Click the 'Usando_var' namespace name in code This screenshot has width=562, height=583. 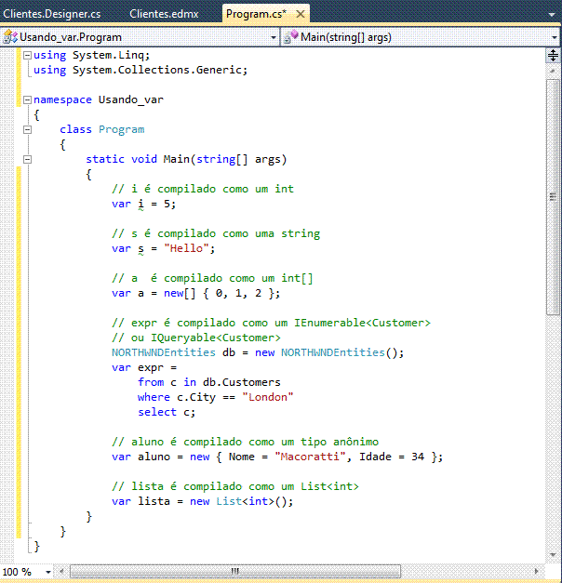click(x=130, y=100)
